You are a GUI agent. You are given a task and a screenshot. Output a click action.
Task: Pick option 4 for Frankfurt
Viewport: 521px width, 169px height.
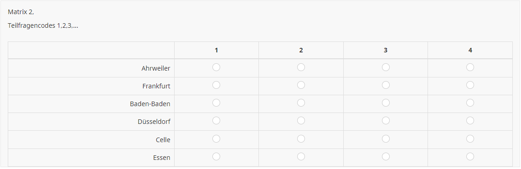pos(470,85)
